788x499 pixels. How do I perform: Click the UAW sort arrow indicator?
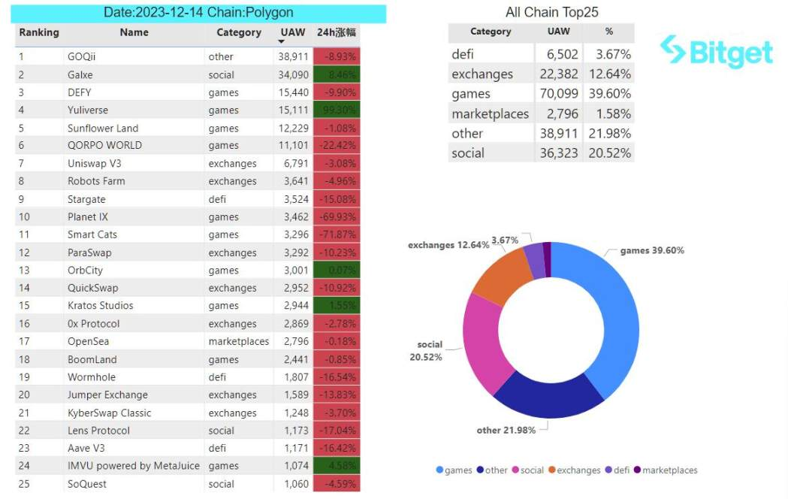coord(282,42)
